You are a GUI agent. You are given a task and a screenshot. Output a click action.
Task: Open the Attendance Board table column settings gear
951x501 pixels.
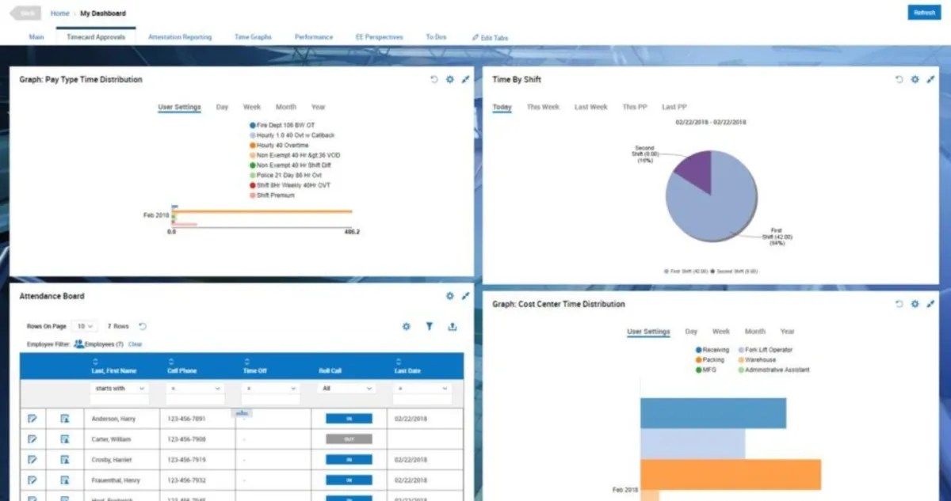pos(406,326)
